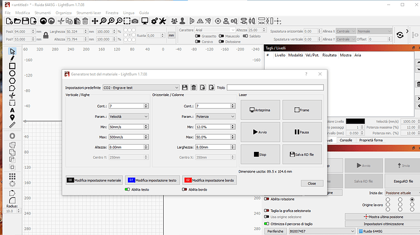Choose the Draw Rectangle tool
The width and height of the screenshot is (420, 235).
[x=12, y=66]
